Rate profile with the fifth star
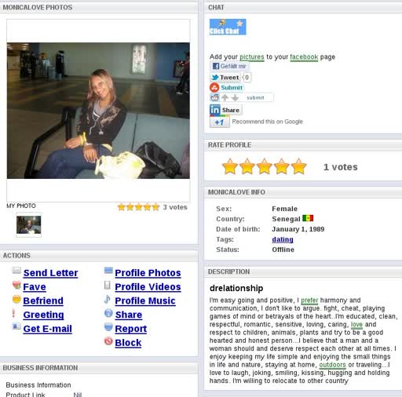Image resolution: width=402 pixels, height=397 pixels. 298,166
